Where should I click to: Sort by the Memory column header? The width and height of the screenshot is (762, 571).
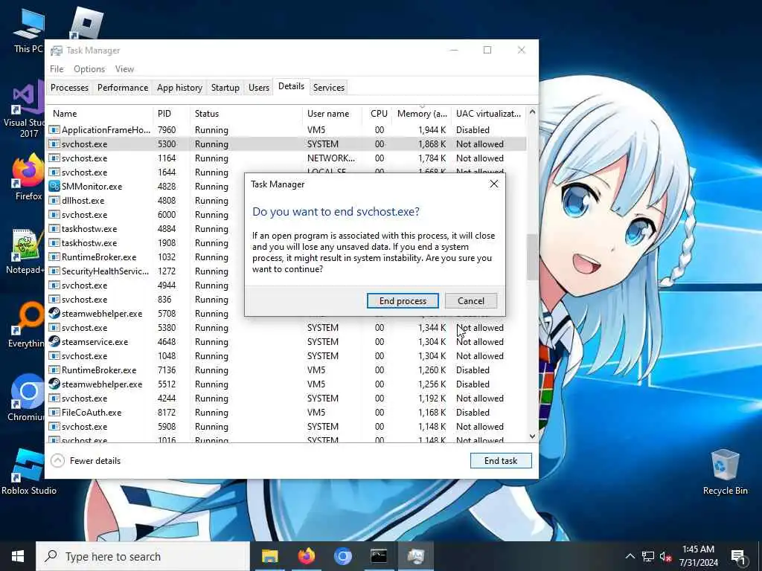[x=421, y=114]
